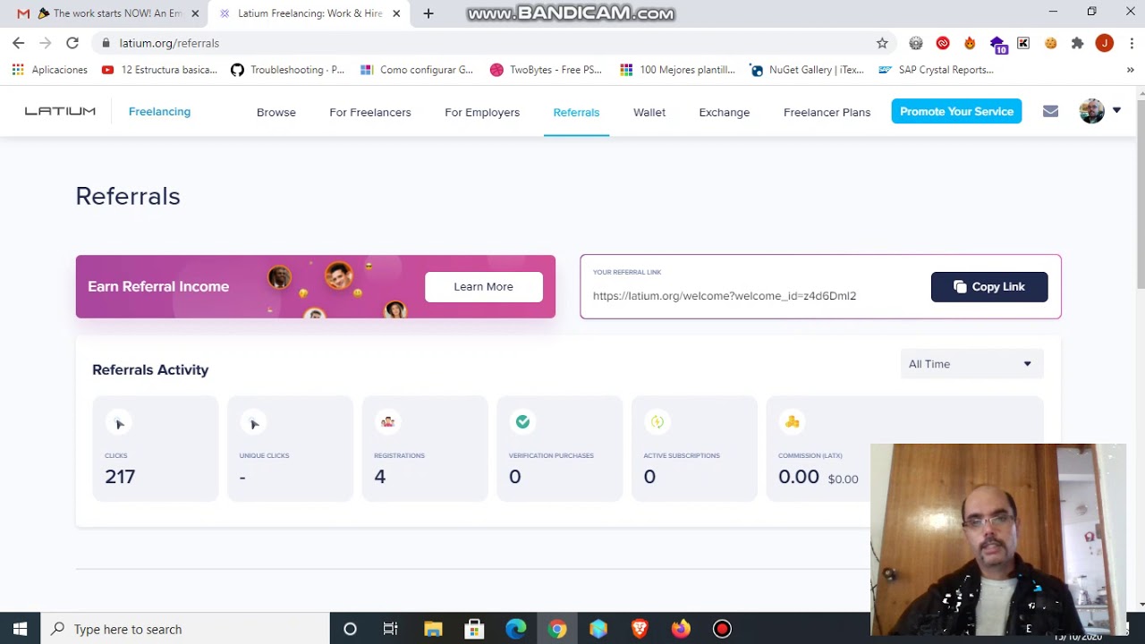The height and width of the screenshot is (644, 1145).
Task: Expand the All Time period dropdown
Action: (x=971, y=364)
